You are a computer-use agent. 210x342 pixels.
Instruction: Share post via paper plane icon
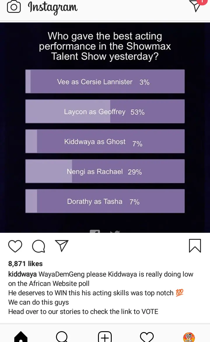[62, 246]
